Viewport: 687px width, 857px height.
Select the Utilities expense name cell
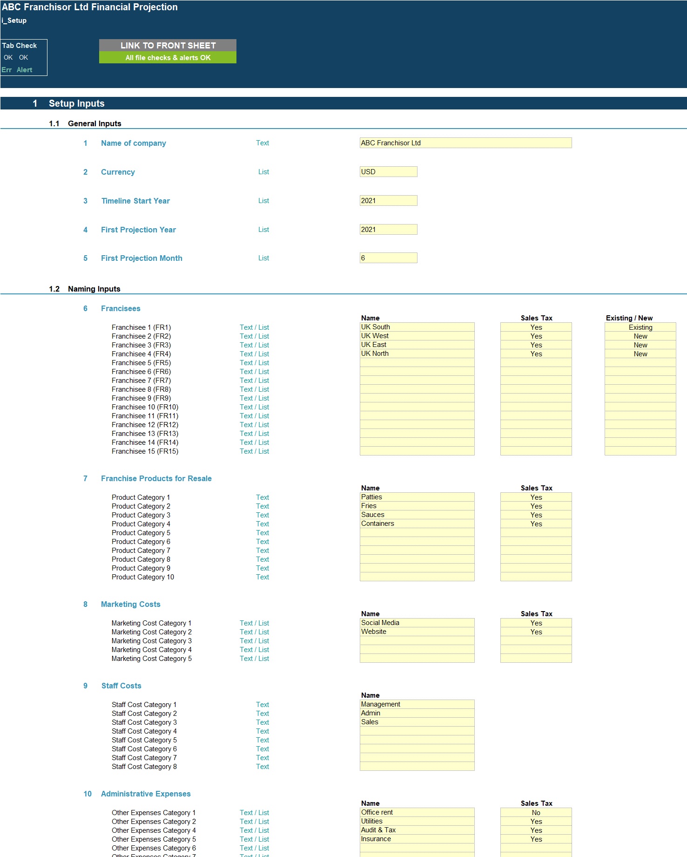pyautogui.click(x=417, y=821)
